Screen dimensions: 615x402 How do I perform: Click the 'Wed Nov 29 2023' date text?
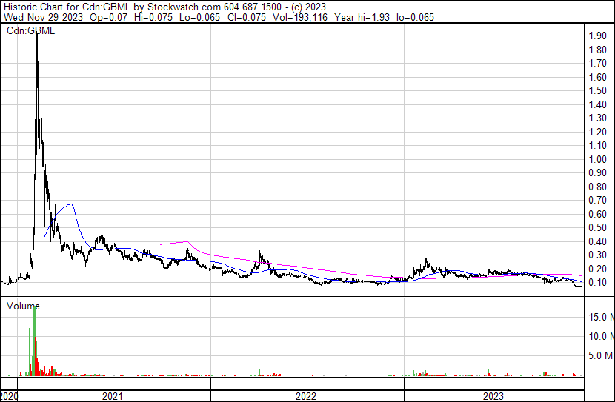(x=43, y=17)
